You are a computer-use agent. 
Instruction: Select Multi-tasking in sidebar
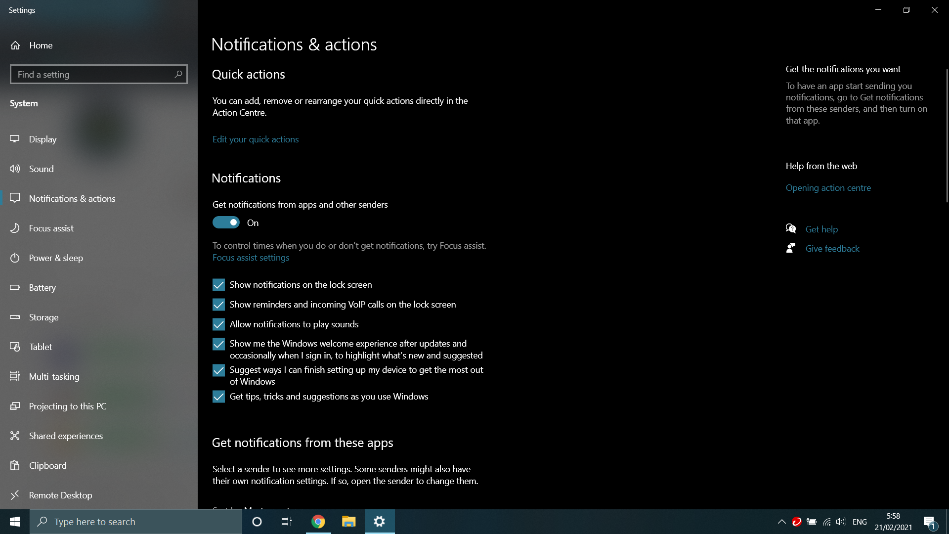pyautogui.click(x=54, y=377)
